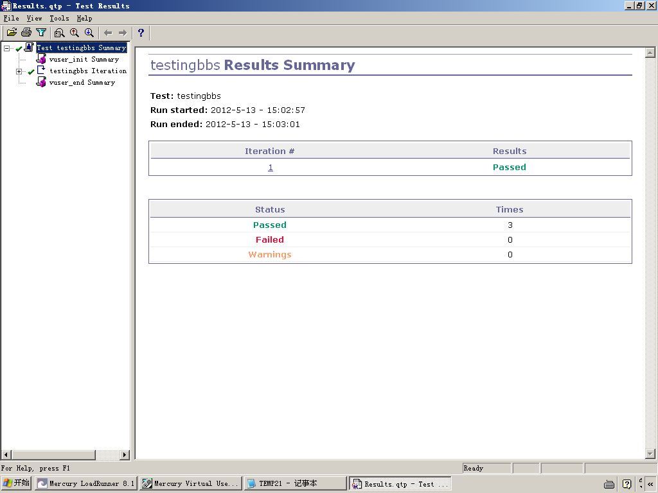
Task: Click the keyboard icon in system tray
Action: (x=609, y=484)
